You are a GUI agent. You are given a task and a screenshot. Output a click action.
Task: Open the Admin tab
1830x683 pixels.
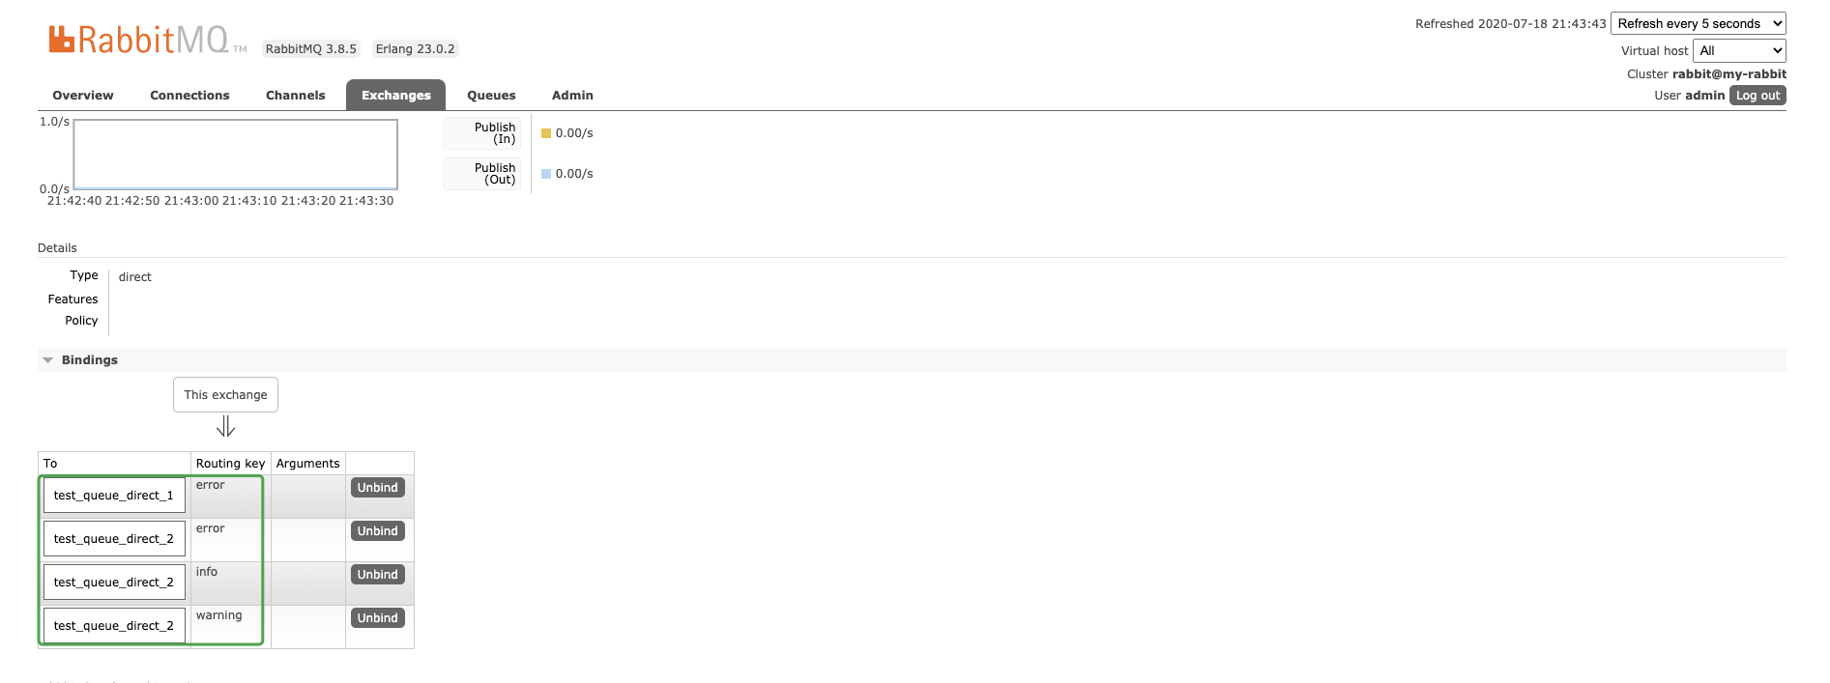coord(572,96)
